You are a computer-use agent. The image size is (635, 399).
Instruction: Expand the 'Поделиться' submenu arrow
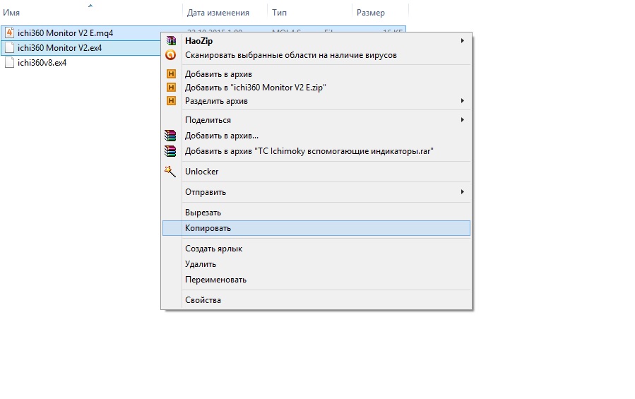[x=462, y=119]
